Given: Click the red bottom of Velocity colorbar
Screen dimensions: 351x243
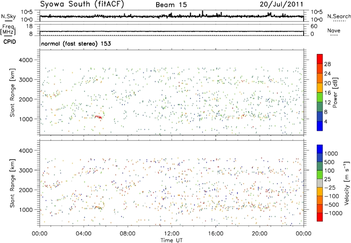Looking at the screenshot, I should [x=320, y=217].
